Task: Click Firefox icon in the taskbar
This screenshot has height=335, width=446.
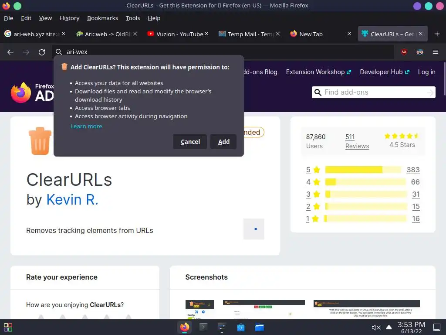Action: click(x=184, y=327)
